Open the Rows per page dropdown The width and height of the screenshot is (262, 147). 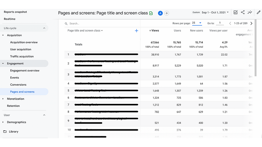coord(197,23)
